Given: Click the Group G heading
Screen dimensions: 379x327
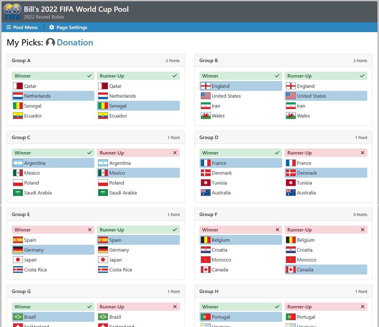Looking at the screenshot, I should tap(21, 291).
